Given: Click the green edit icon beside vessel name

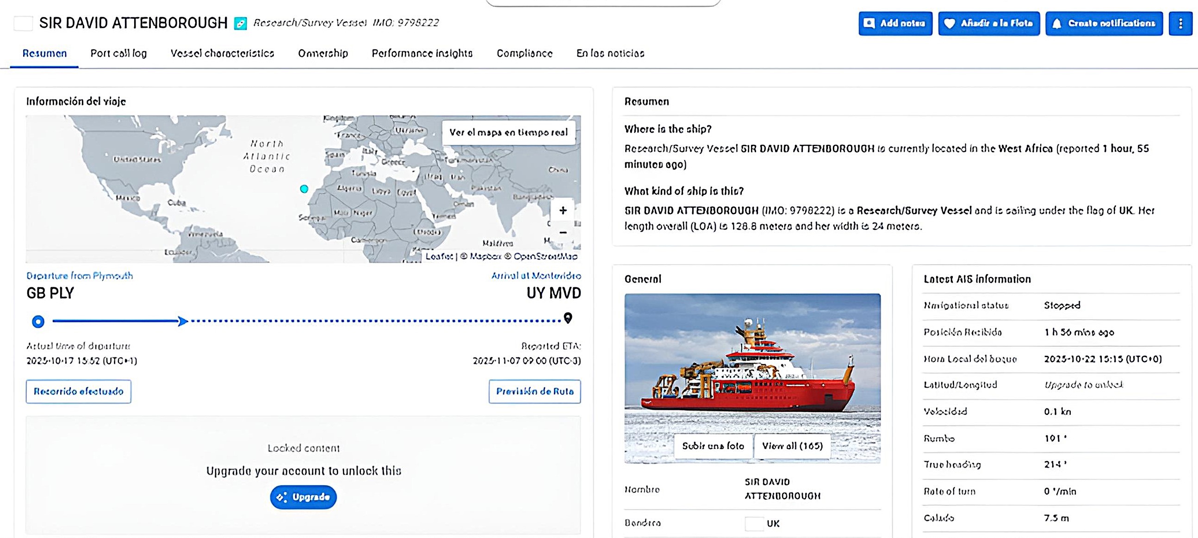Looking at the screenshot, I should click(x=240, y=23).
